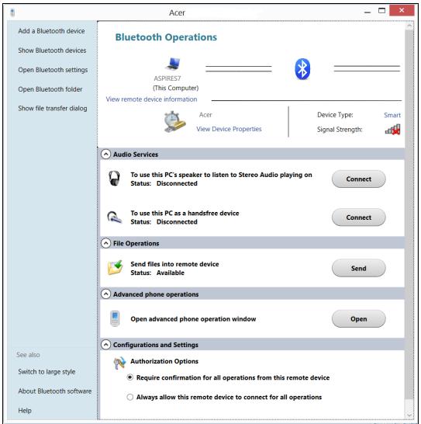Open Add a Bluetooth device
Screen dimensions: 421x424
51,31
